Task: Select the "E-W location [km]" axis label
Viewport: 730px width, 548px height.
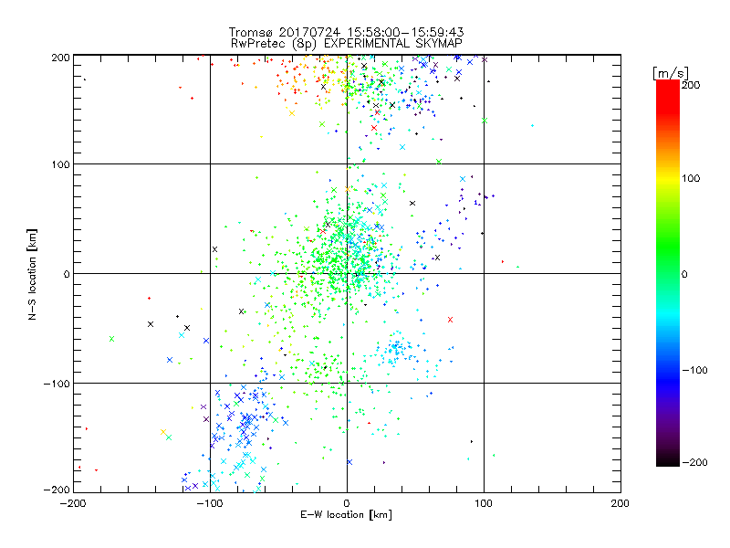Action: 347,514
